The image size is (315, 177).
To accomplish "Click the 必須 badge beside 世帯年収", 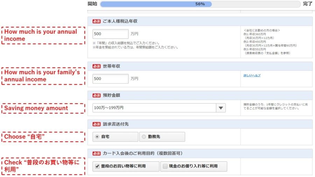I will (96, 66).
